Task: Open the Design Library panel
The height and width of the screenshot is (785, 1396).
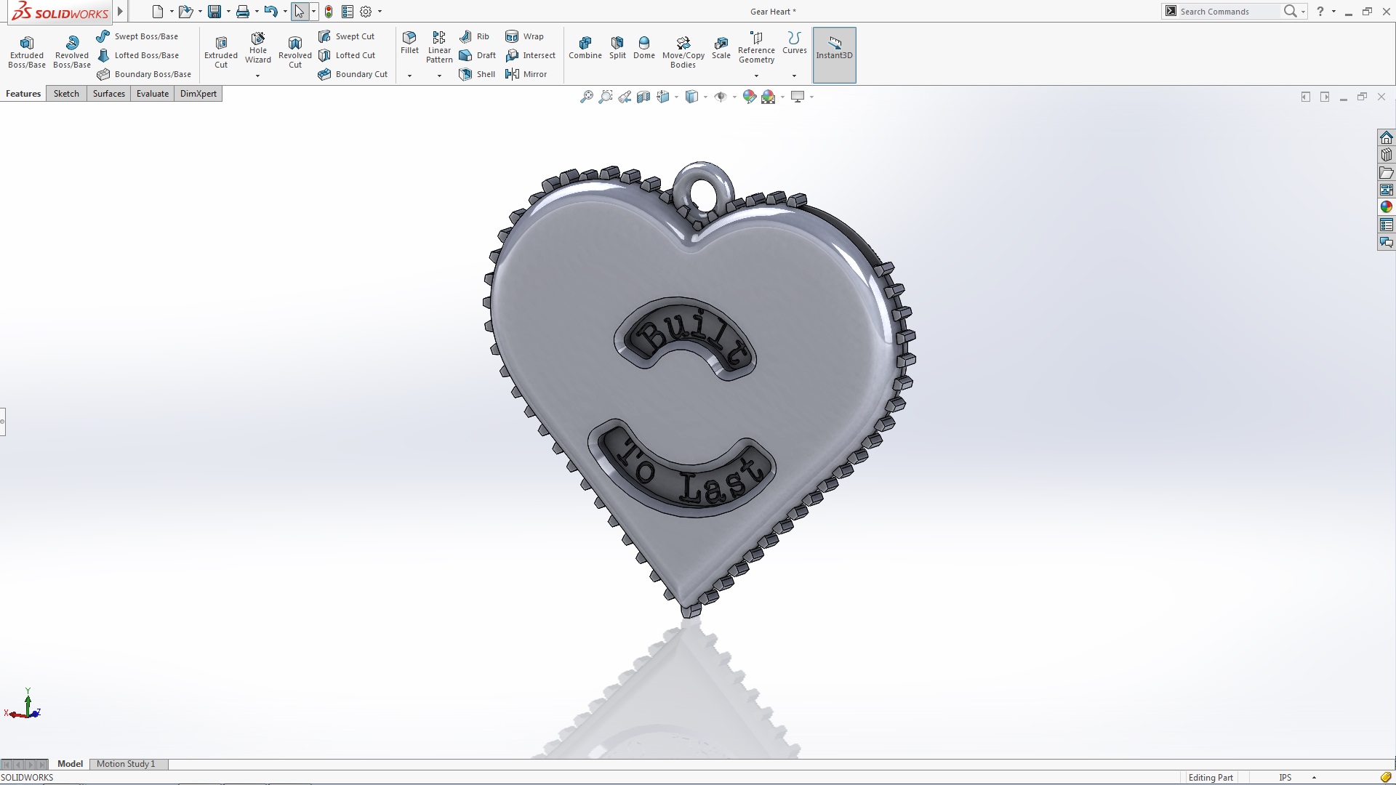Action: click(x=1387, y=154)
